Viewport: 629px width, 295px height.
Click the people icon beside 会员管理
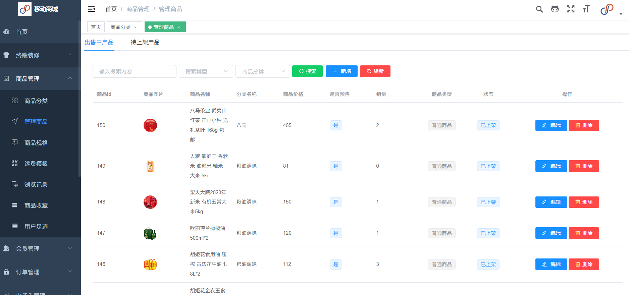click(6, 248)
